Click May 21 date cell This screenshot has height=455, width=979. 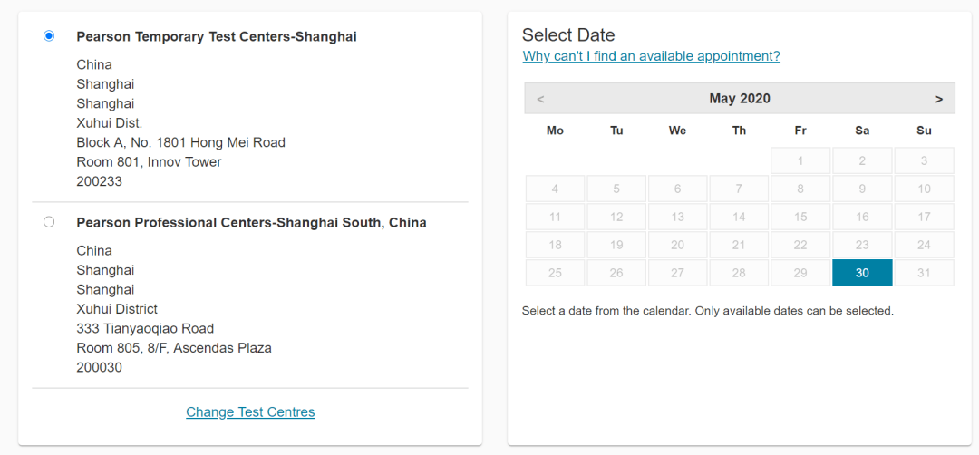[739, 245]
